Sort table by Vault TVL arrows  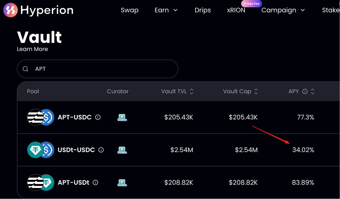pos(192,91)
